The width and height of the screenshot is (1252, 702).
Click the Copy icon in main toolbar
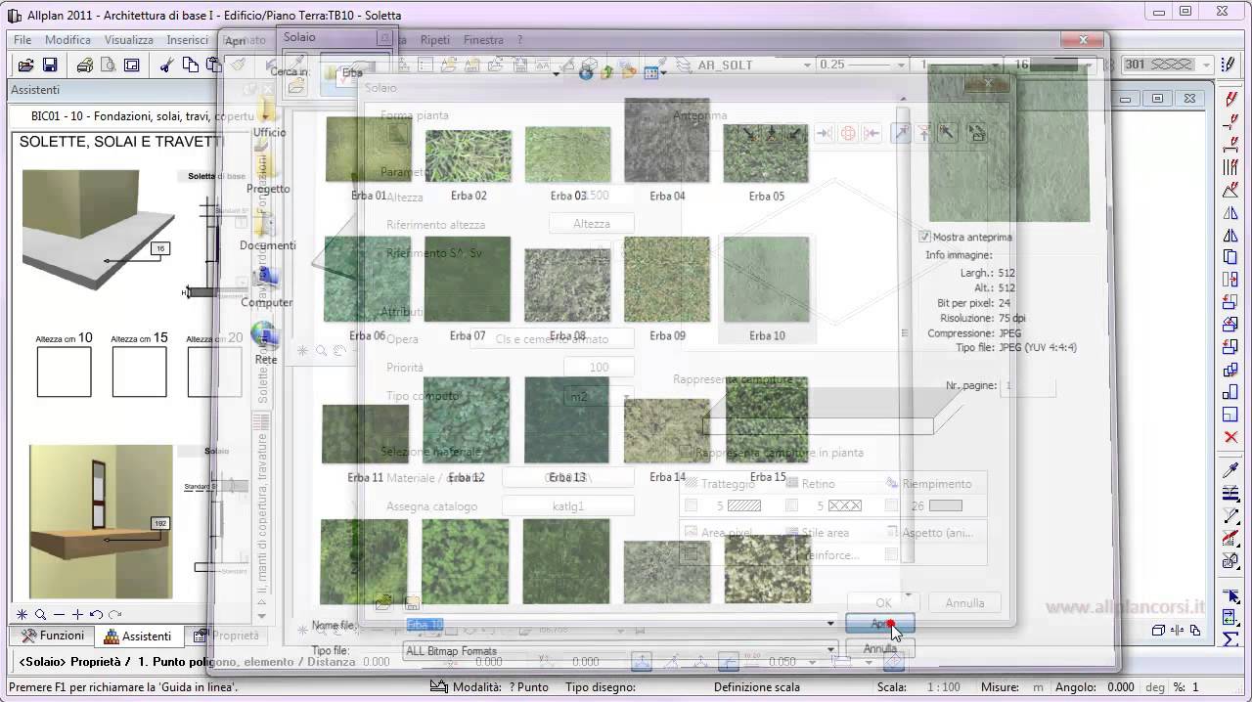[190, 66]
